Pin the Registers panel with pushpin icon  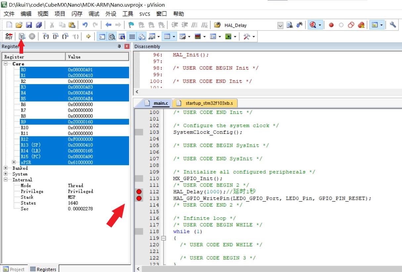(119, 46)
